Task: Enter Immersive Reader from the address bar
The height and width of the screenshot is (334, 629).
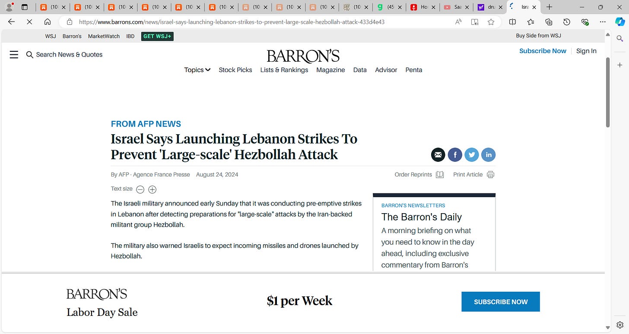Action: pos(475,22)
